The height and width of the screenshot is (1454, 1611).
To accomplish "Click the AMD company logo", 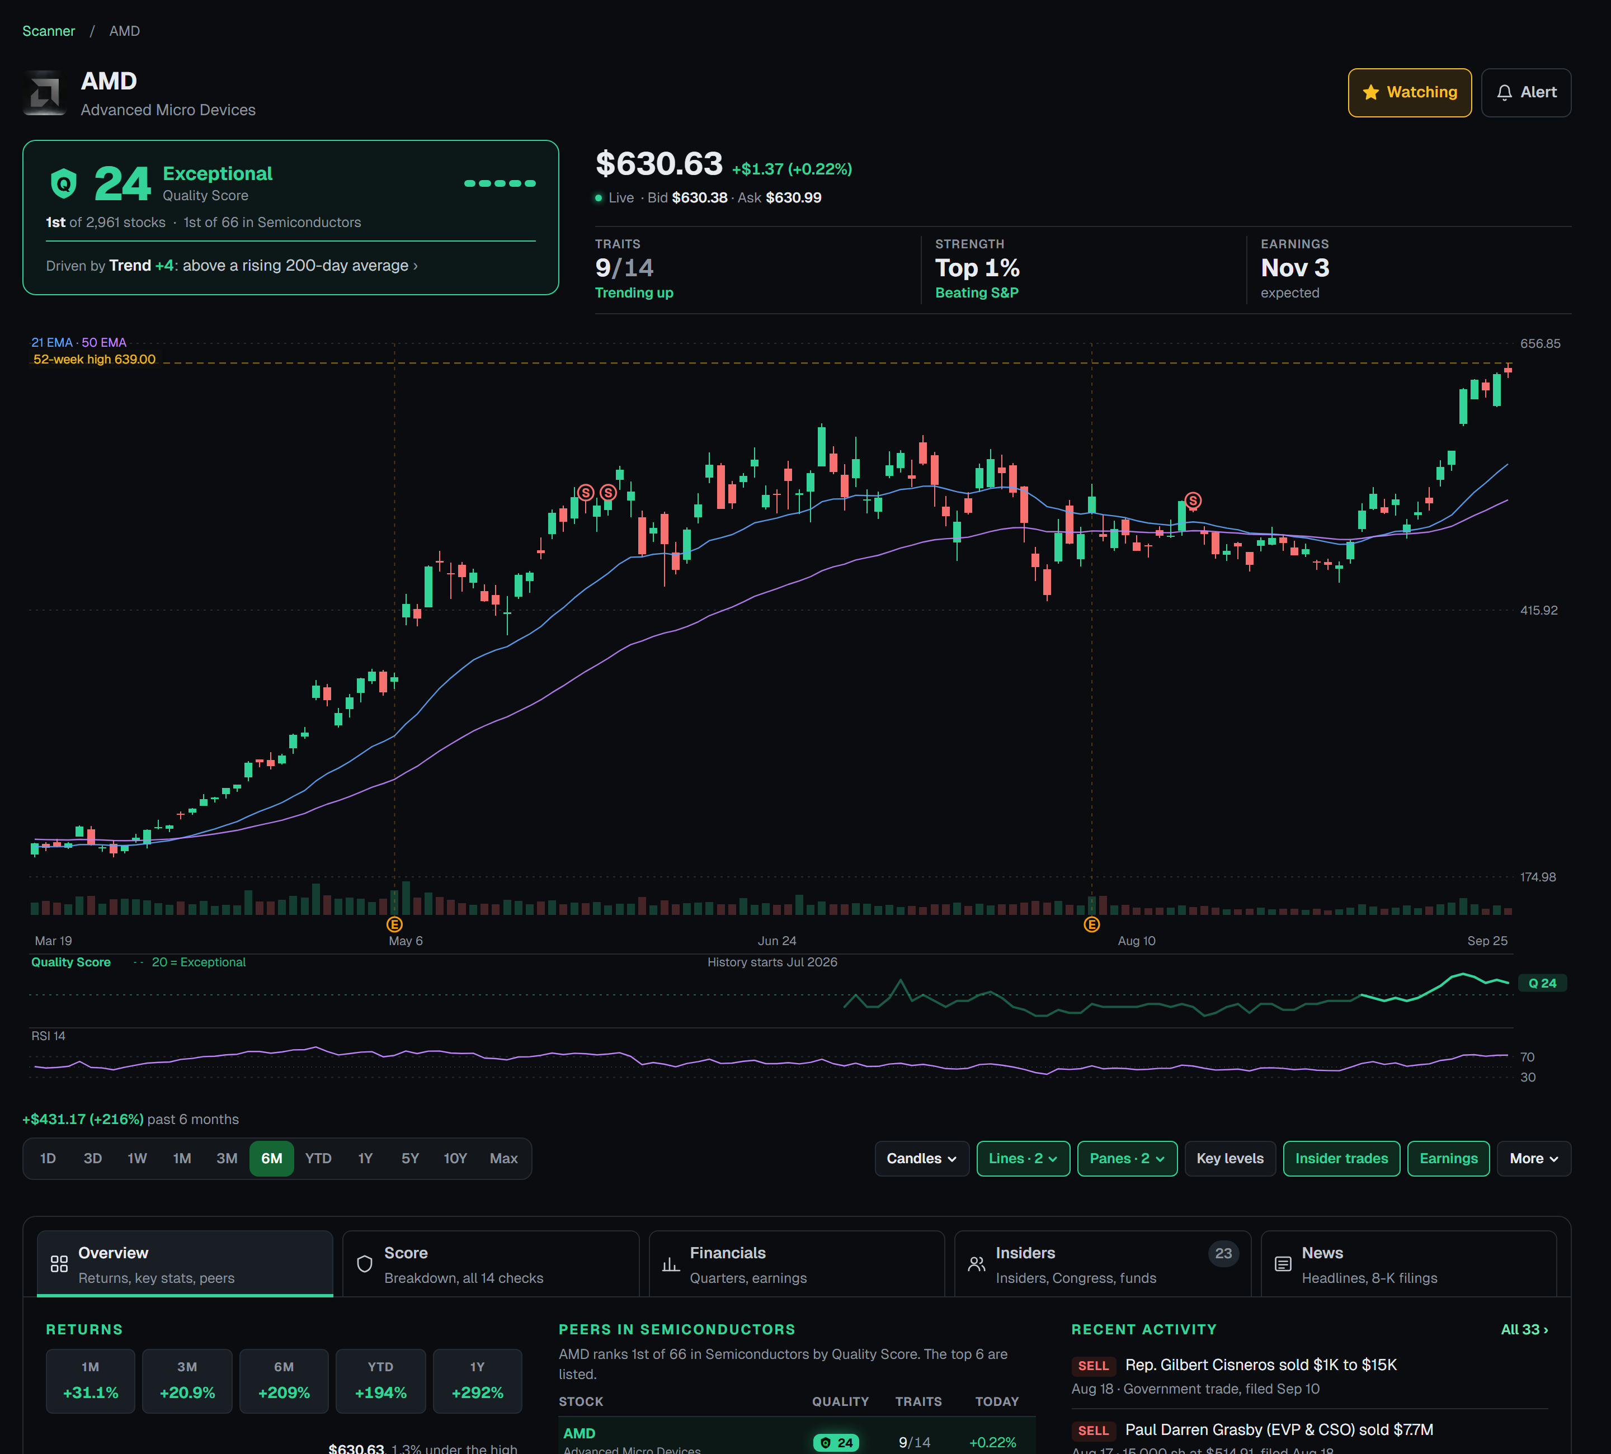I will pyautogui.click(x=45, y=93).
